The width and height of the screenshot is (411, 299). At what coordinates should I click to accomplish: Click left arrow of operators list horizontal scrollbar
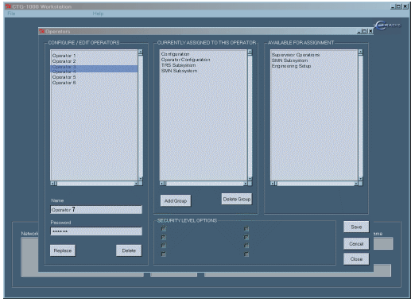[x=53, y=183]
